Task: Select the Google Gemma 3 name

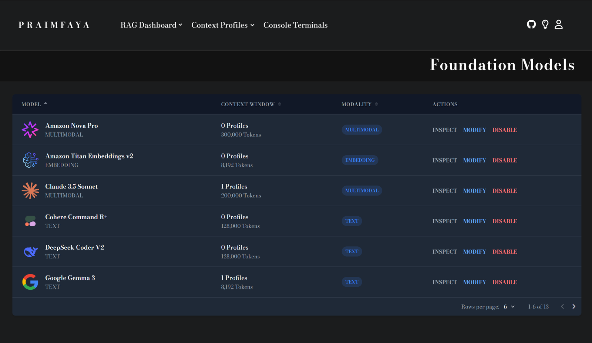Action: (70, 278)
